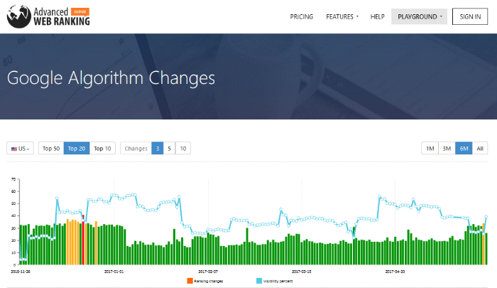The image size is (497, 288).
Task: Click the last visibility data point on chart
Action: pyautogui.click(x=486, y=217)
